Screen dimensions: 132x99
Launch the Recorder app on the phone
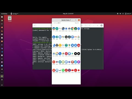pos(54,62)
